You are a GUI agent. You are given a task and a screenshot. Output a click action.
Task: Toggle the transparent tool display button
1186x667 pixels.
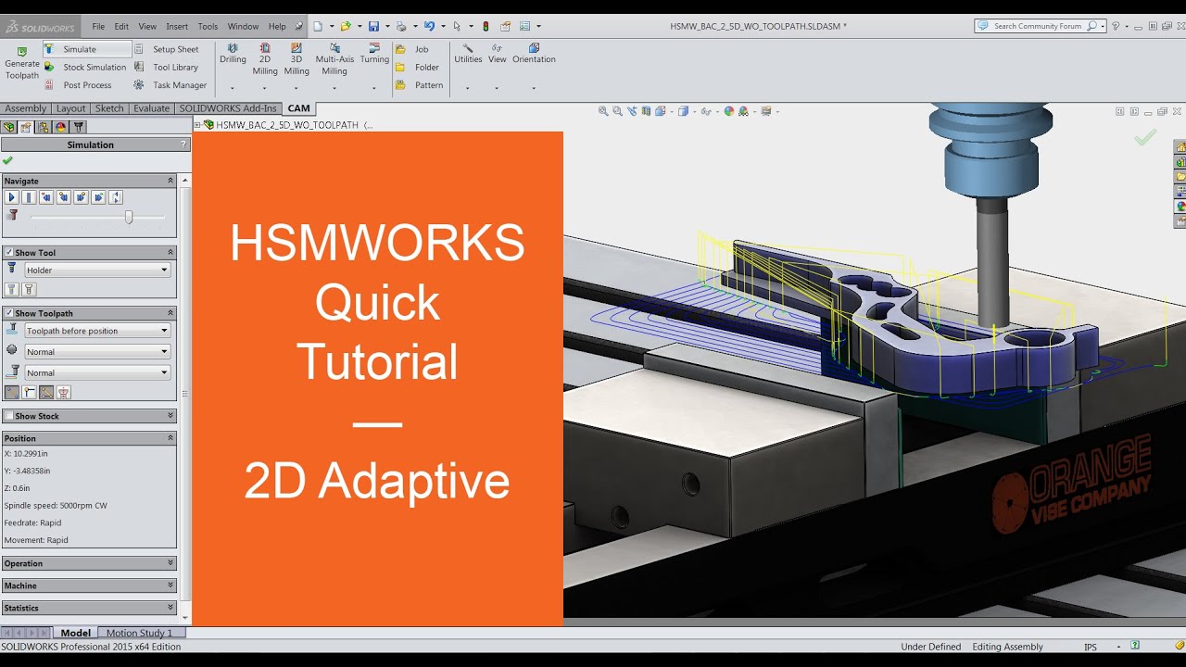tap(12, 289)
